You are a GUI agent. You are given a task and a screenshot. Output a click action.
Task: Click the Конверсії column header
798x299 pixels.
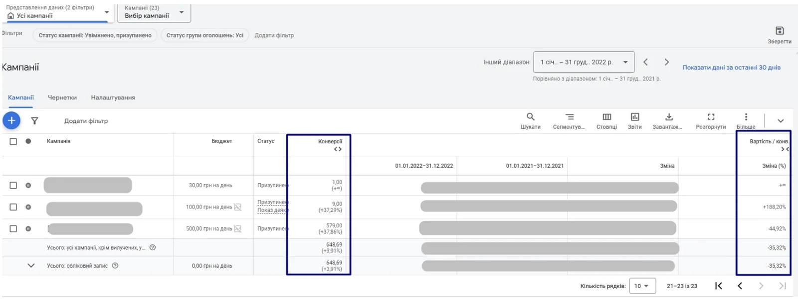click(x=330, y=141)
